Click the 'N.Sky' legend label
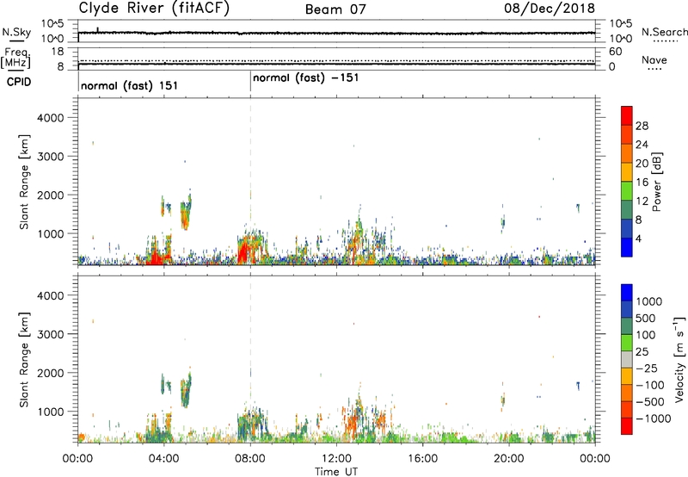Image resolution: width=688 pixels, height=477 pixels. pos(16,32)
